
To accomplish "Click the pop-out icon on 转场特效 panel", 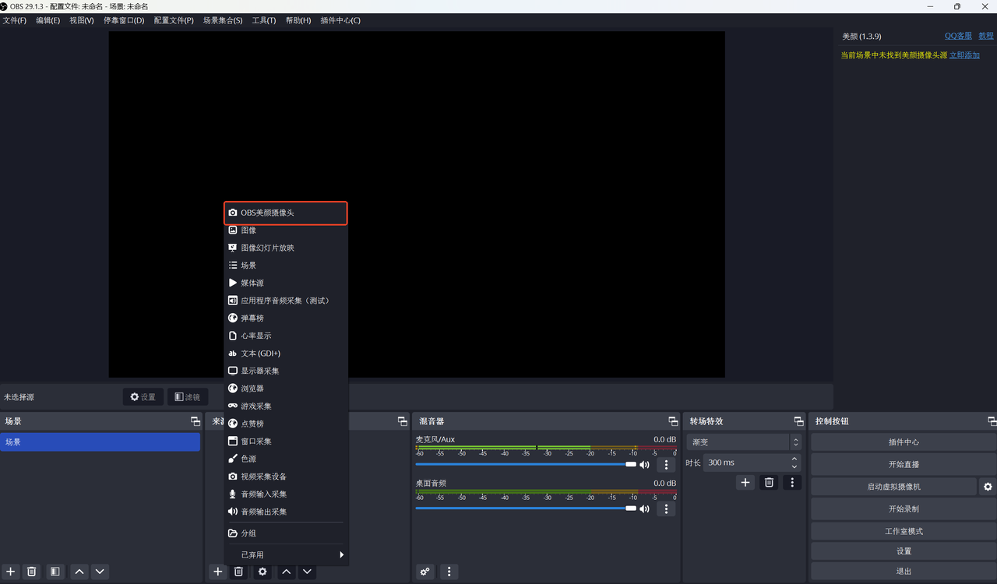I will (x=798, y=421).
